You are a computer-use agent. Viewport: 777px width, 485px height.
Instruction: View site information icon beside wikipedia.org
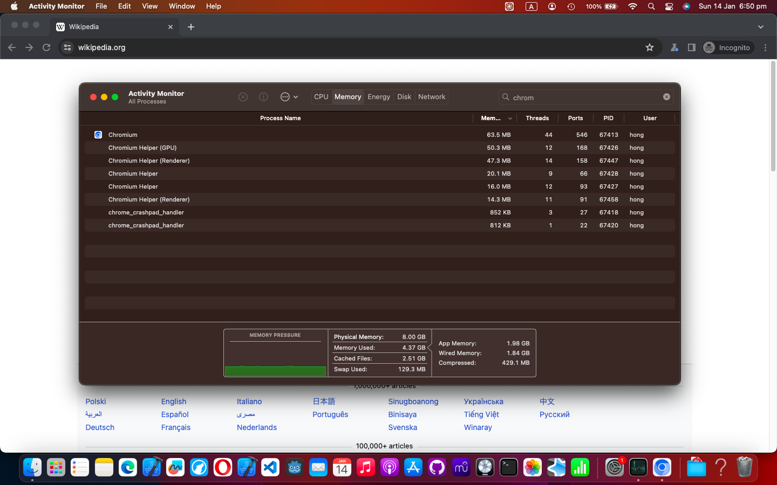click(x=67, y=47)
